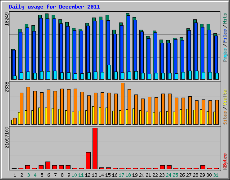Click the tallest orange Visits bar for day 17
This screenshot has width=230, height=180.
point(123,103)
